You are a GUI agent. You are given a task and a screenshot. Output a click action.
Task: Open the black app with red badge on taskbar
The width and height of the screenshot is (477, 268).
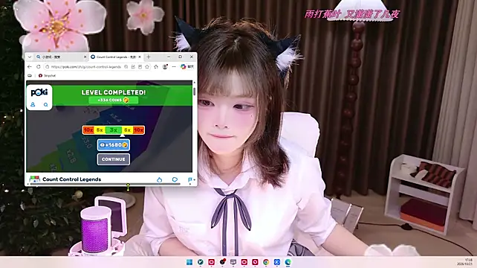223,262
